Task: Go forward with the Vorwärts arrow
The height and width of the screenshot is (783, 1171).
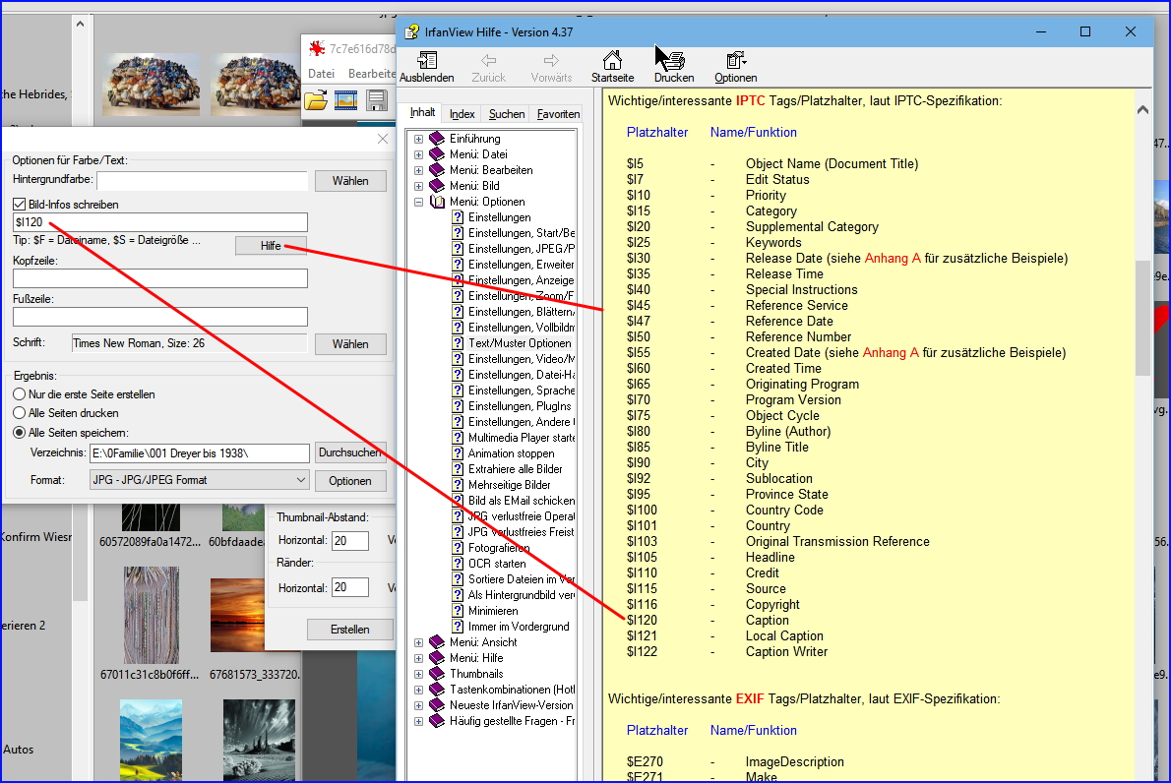Action: click(x=551, y=67)
